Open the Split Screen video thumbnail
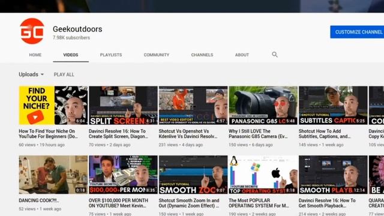384x216 pixels. click(123, 106)
